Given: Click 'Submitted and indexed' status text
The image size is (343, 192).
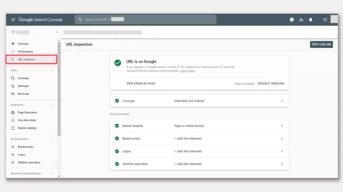Looking at the screenshot, I should coord(189,101).
